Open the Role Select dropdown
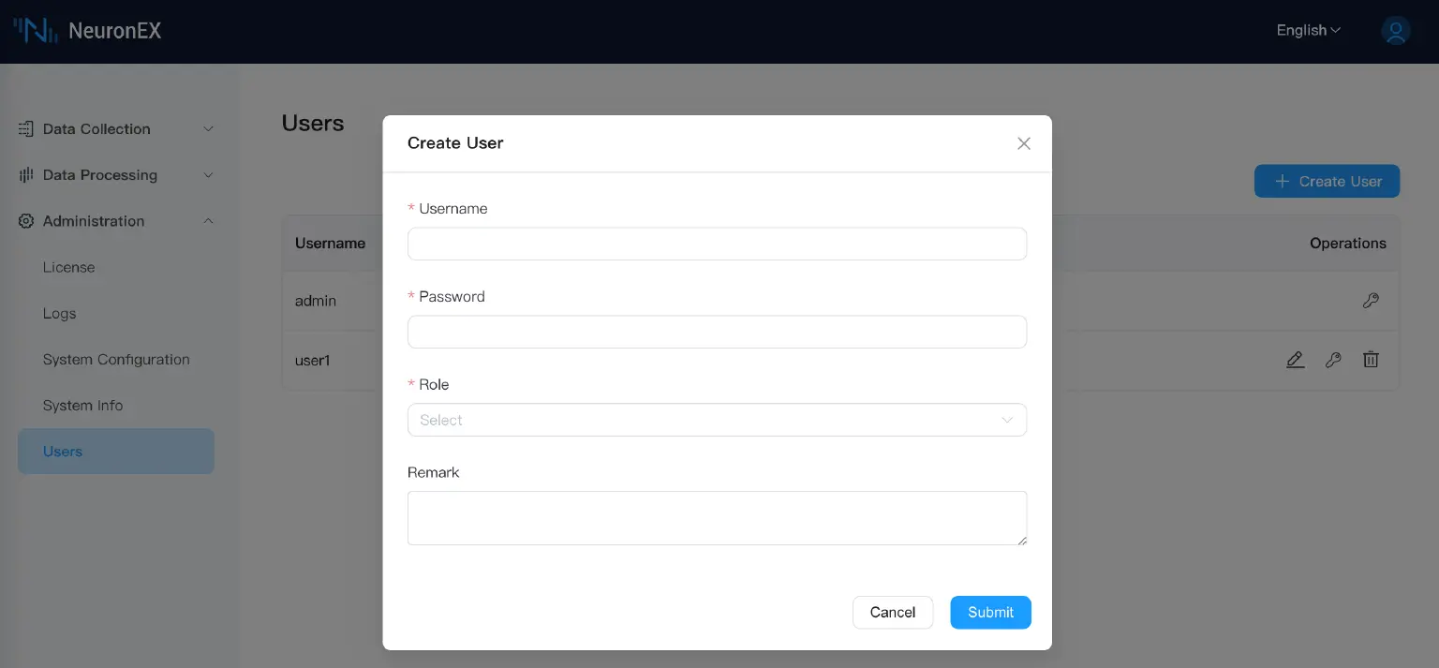The width and height of the screenshot is (1439, 668). pos(717,420)
